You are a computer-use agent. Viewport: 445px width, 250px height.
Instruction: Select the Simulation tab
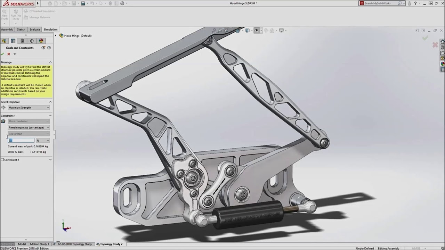coord(50,30)
